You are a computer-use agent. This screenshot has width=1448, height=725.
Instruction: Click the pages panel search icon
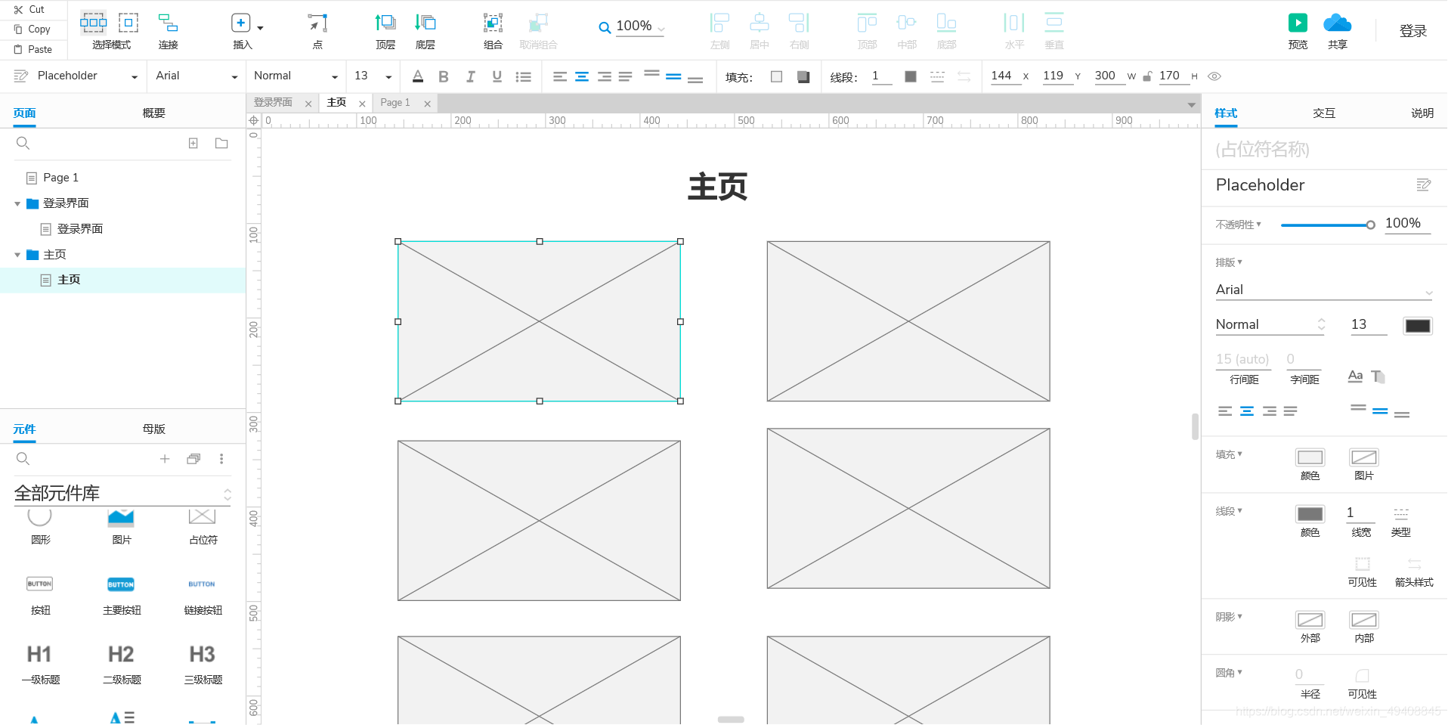pyautogui.click(x=23, y=143)
